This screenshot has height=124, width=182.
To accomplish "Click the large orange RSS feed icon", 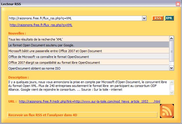I will [167, 111].
